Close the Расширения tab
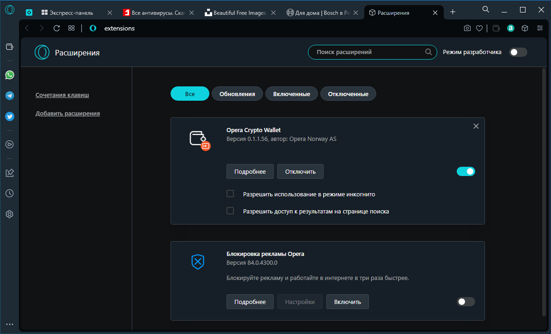551x334 pixels. [435, 12]
